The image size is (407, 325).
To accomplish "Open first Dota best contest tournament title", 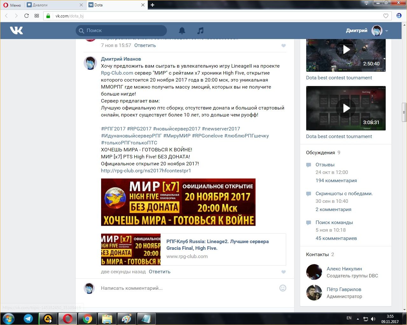I will pyautogui.click(x=339, y=78).
